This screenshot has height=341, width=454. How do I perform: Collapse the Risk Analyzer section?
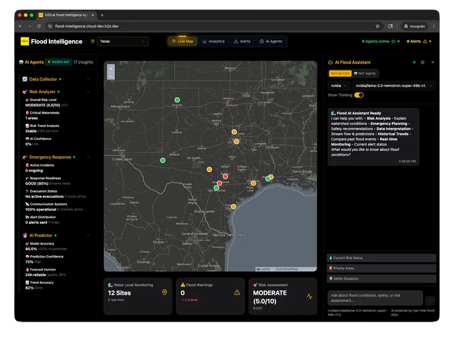click(x=89, y=92)
